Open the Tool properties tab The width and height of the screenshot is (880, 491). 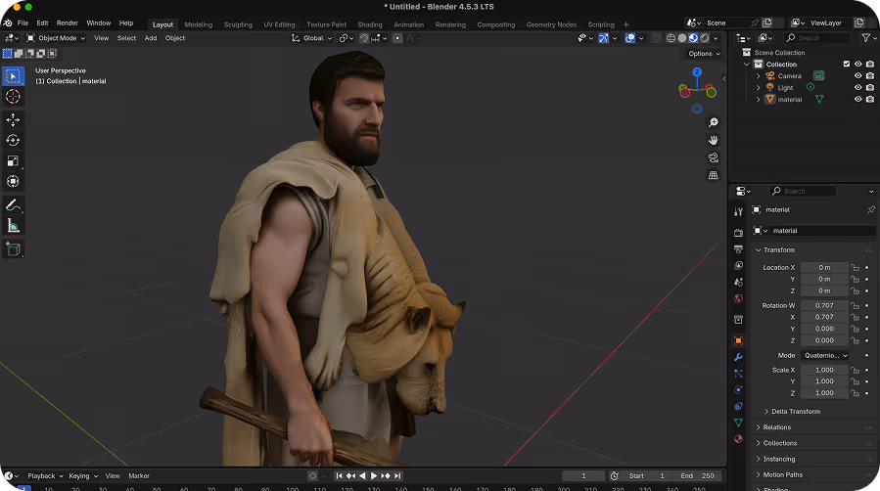[739, 212]
